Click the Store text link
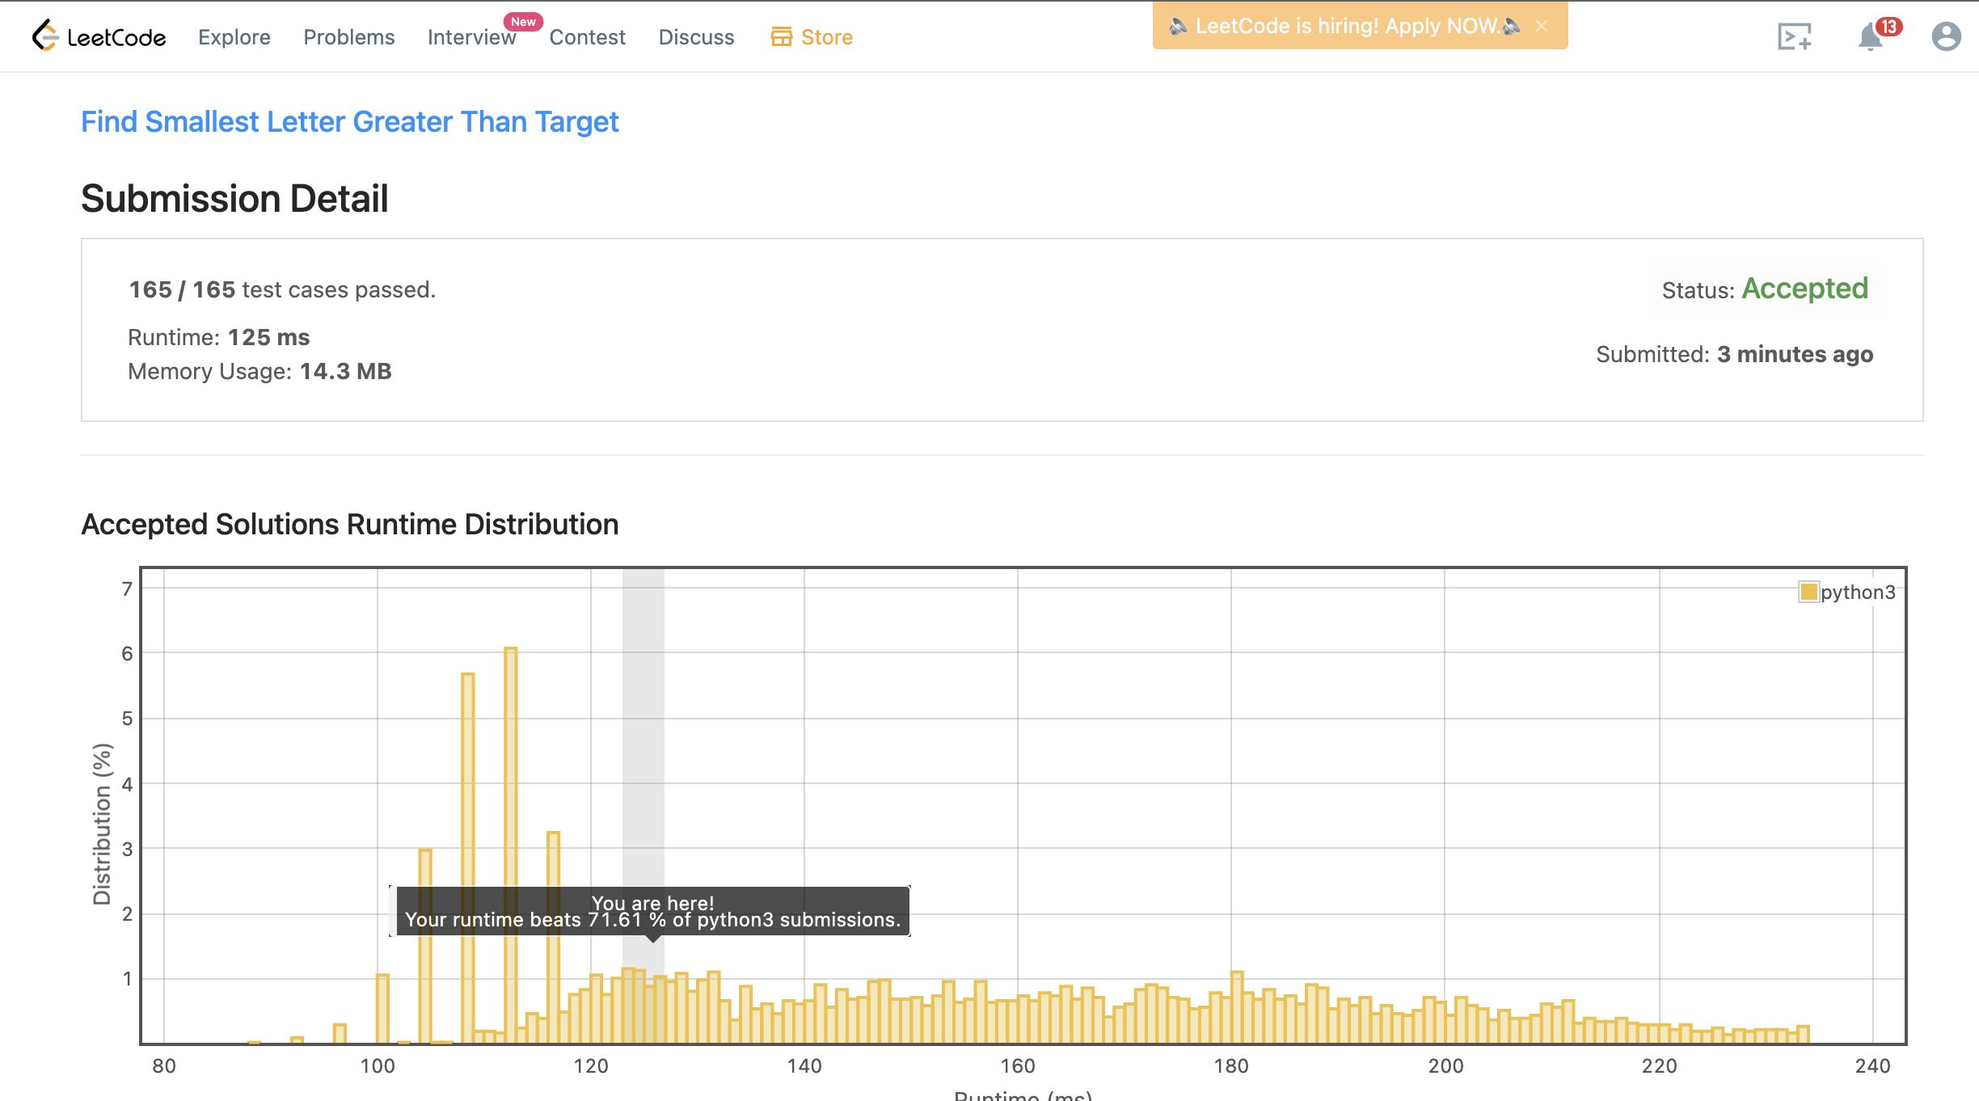The image size is (1979, 1101). 826,37
